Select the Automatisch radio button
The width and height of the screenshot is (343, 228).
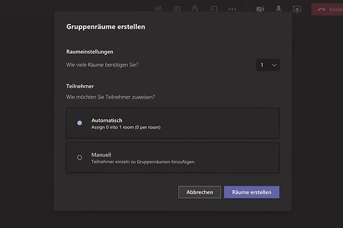(79, 123)
